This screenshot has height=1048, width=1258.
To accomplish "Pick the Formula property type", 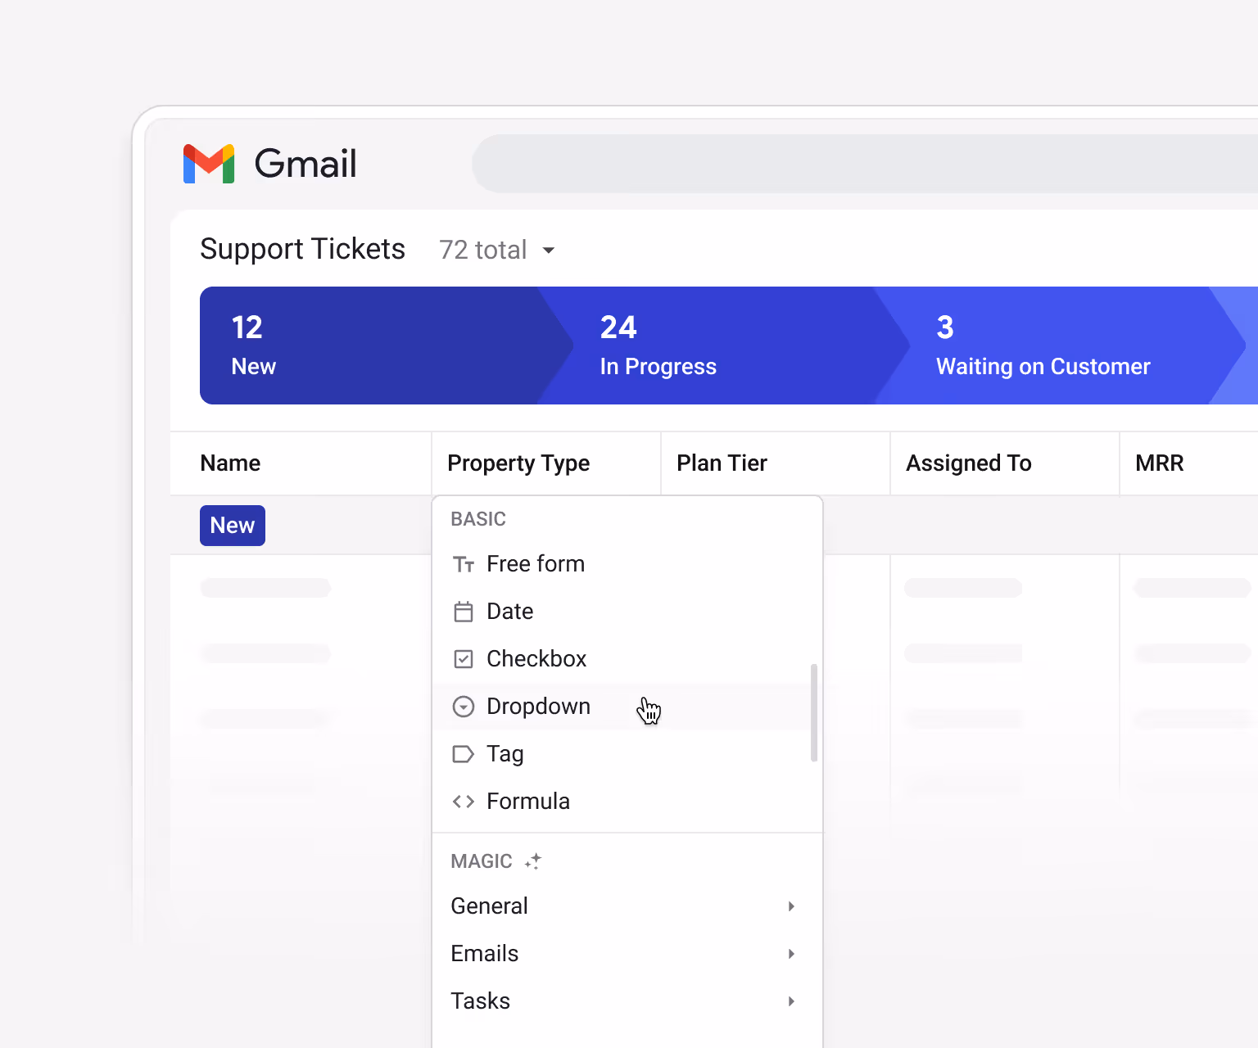I will point(627,802).
